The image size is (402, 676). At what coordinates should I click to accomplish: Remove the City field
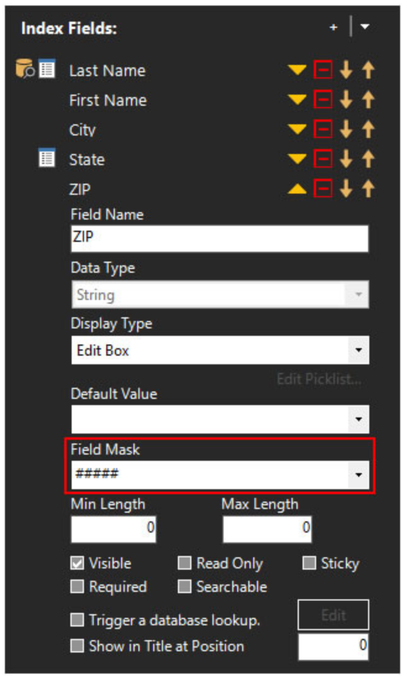click(323, 129)
